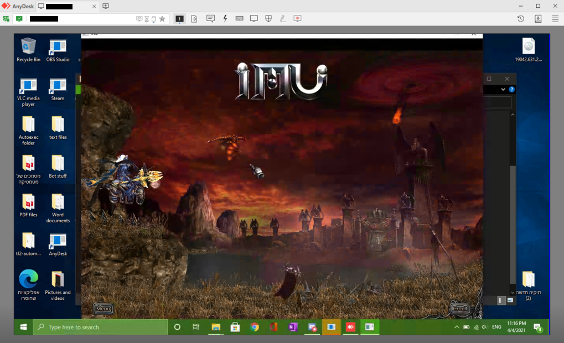Open the tf2-autom... folder
The height and width of the screenshot is (343, 564).
coord(28,244)
